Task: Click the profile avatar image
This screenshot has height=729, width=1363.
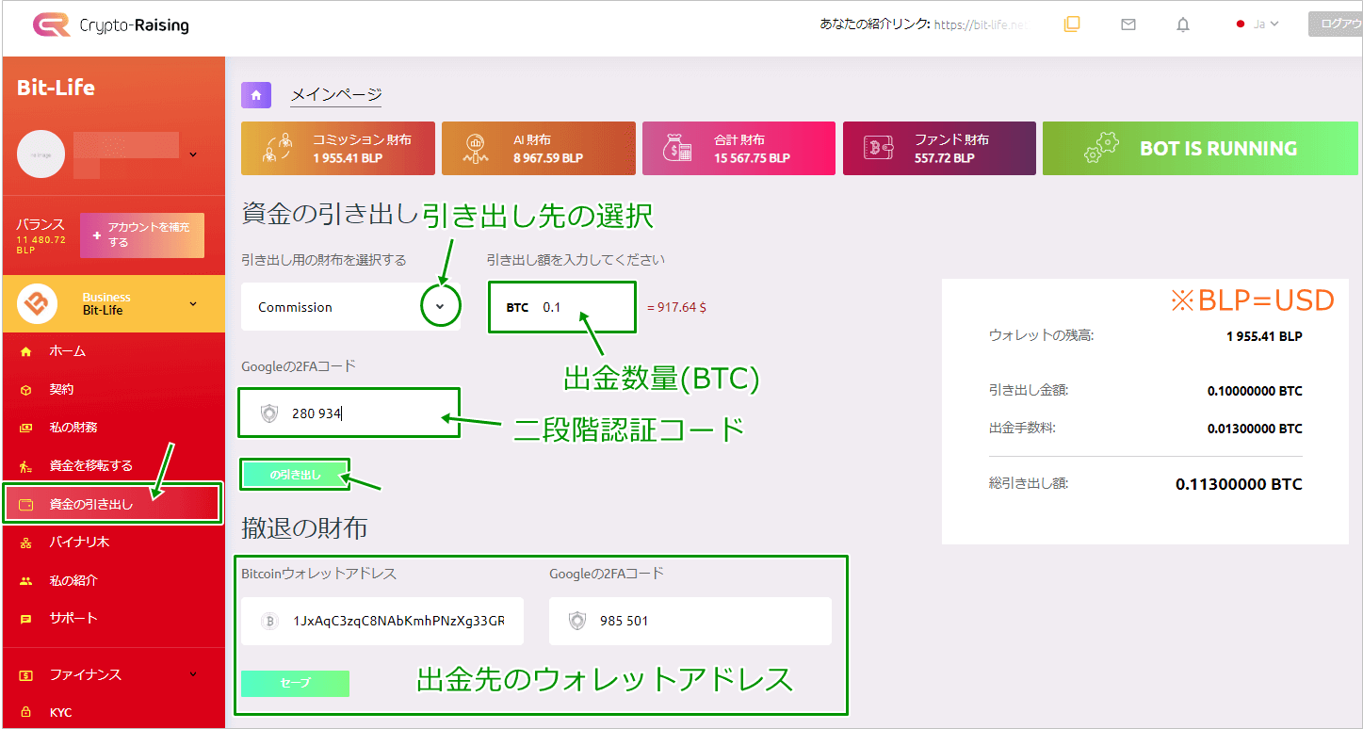Action: (x=41, y=154)
